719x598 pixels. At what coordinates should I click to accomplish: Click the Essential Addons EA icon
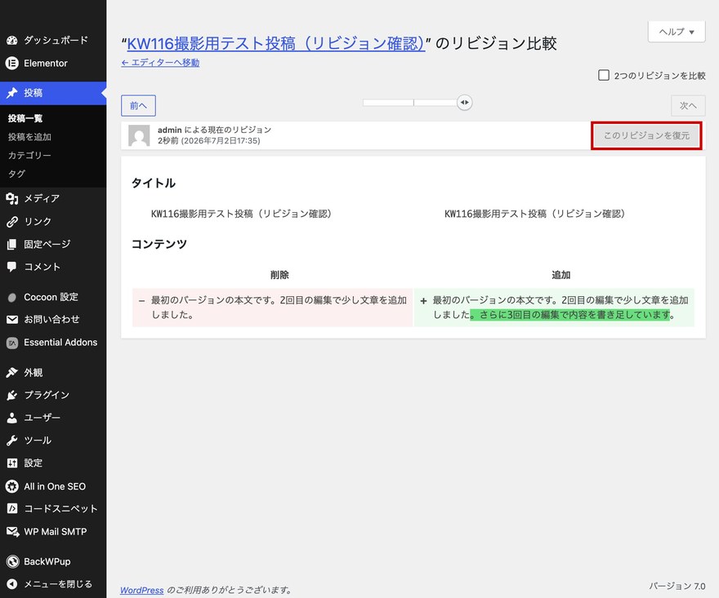[12, 343]
